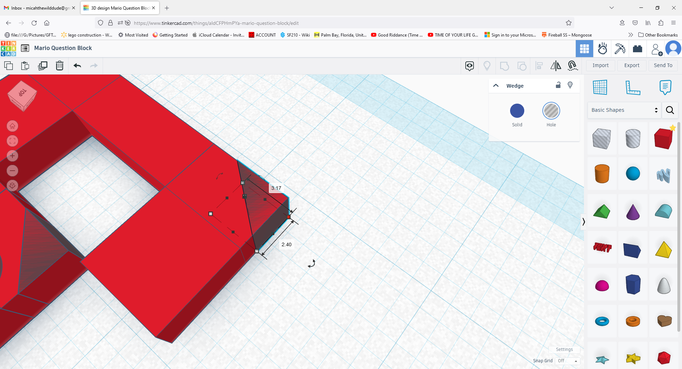Toggle the lock on the Wedge panel
The height and width of the screenshot is (369, 682).
click(558, 85)
